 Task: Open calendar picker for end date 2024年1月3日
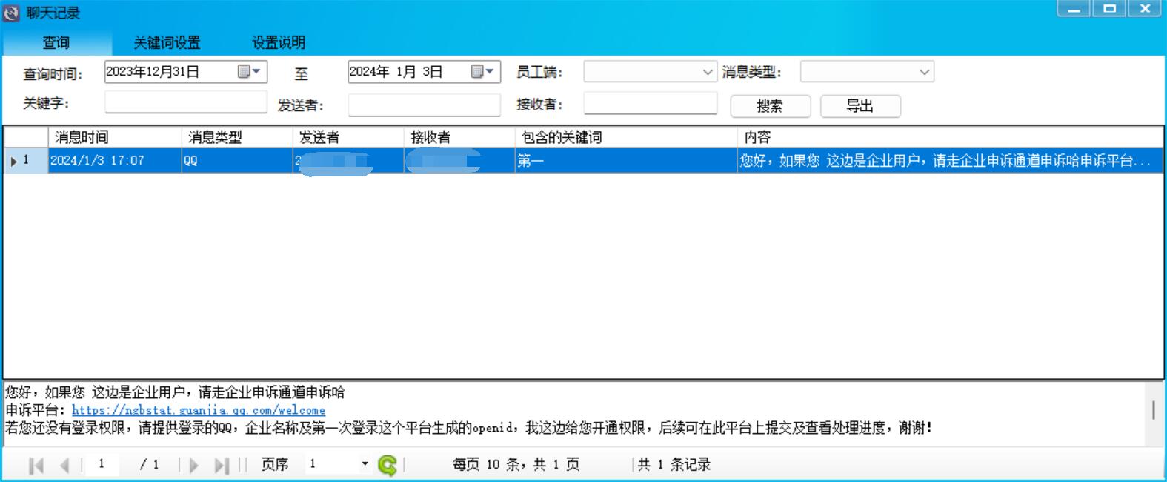tap(482, 72)
